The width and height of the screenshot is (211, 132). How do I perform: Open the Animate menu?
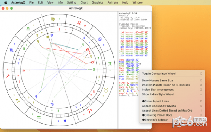[x=113, y=2]
